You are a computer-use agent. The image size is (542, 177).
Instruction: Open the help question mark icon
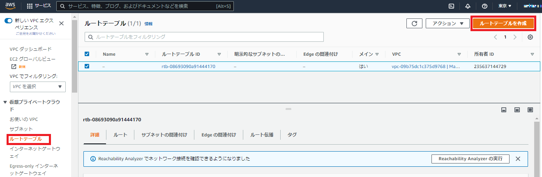point(484,6)
